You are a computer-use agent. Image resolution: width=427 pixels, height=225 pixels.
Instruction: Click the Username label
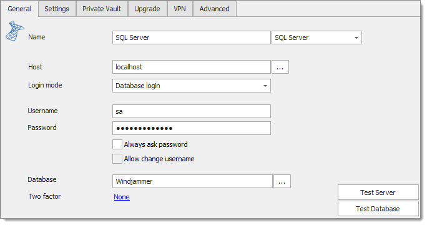(x=42, y=111)
